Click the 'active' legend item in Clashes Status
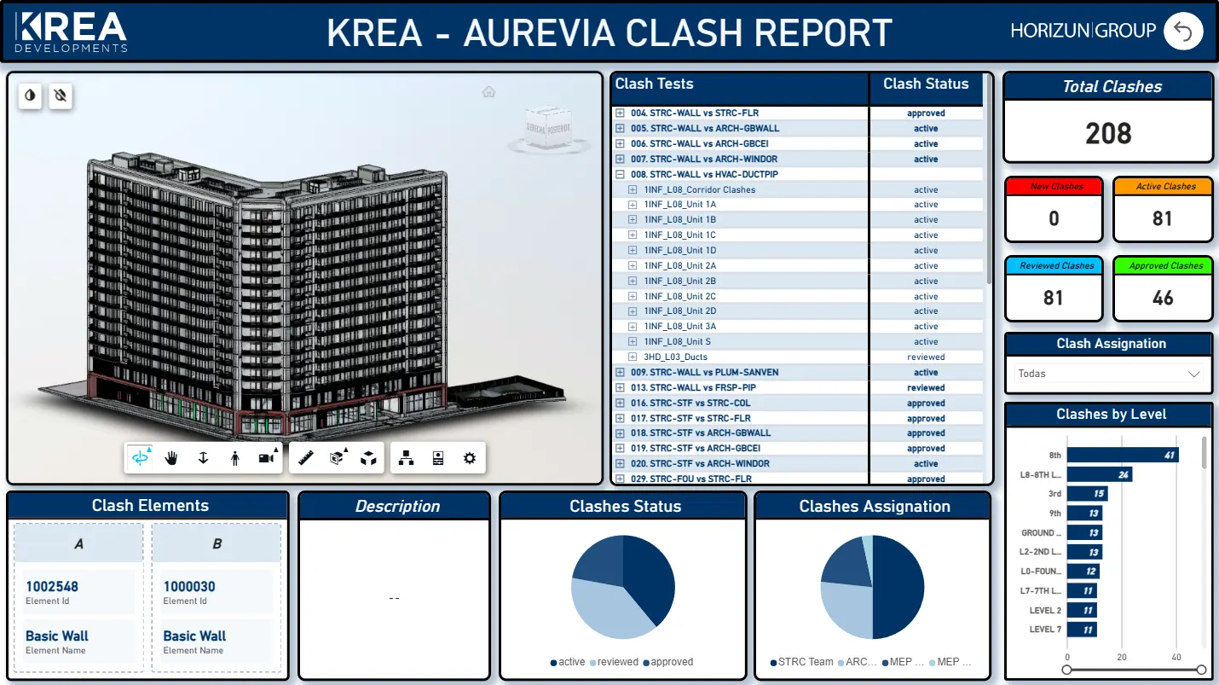The height and width of the screenshot is (685, 1219). click(568, 662)
